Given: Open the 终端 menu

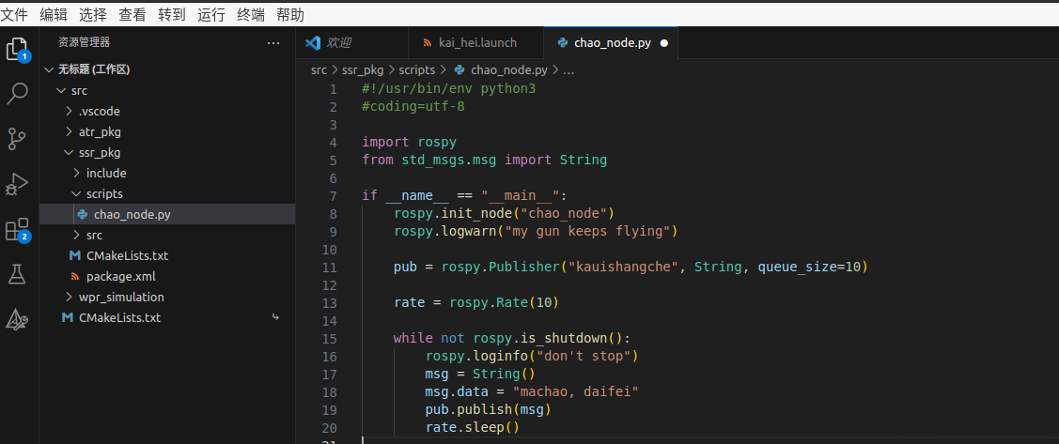Looking at the screenshot, I should (250, 15).
